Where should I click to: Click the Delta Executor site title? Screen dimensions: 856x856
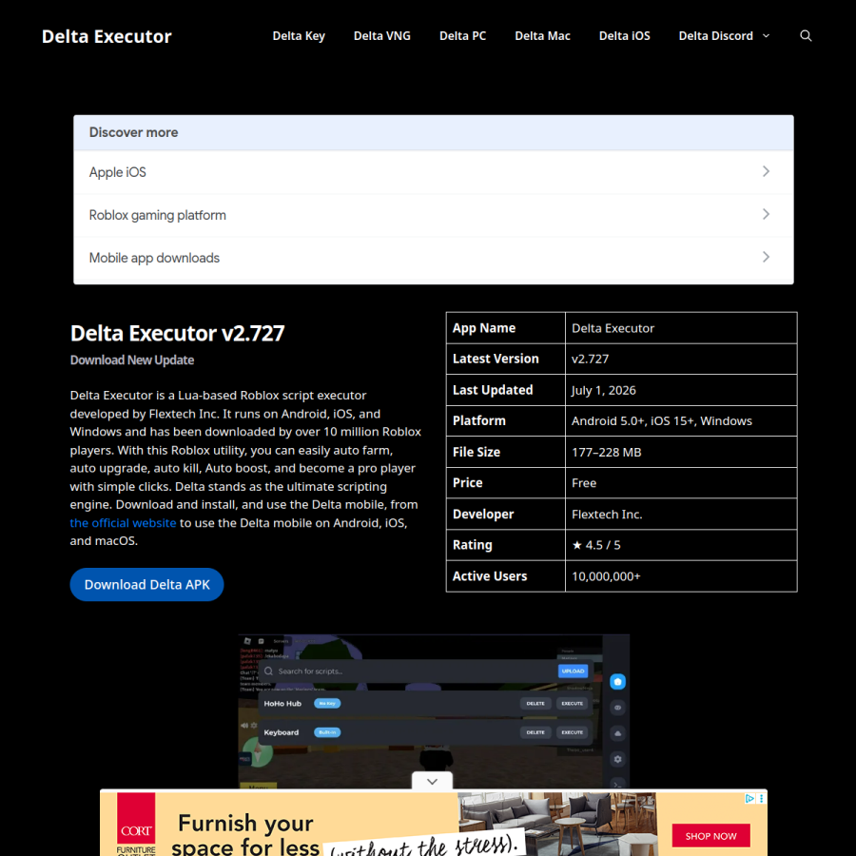pos(107,36)
